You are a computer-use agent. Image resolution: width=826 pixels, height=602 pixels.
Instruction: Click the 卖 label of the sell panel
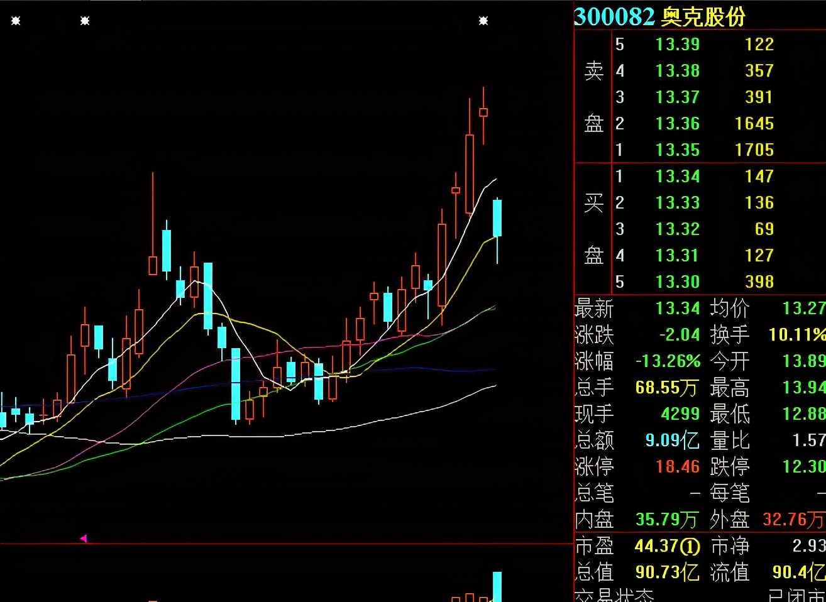[593, 71]
